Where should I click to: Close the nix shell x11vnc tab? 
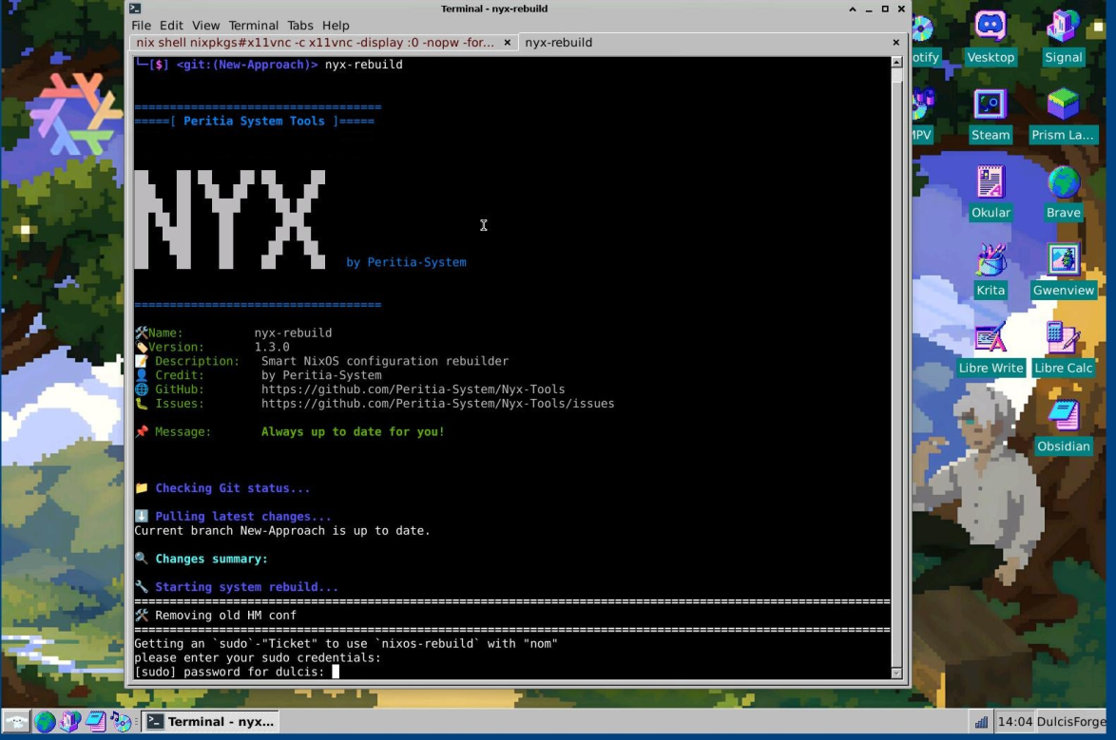click(507, 43)
